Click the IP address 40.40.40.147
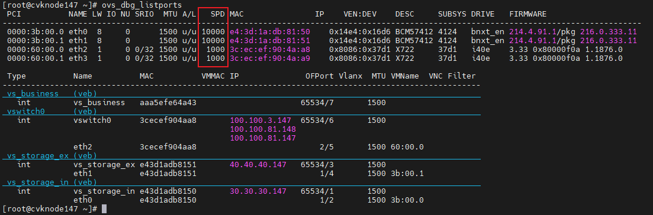This screenshot has height=215, width=653. click(258, 165)
